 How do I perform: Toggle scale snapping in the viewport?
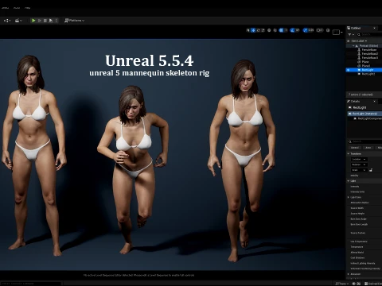[305, 30]
